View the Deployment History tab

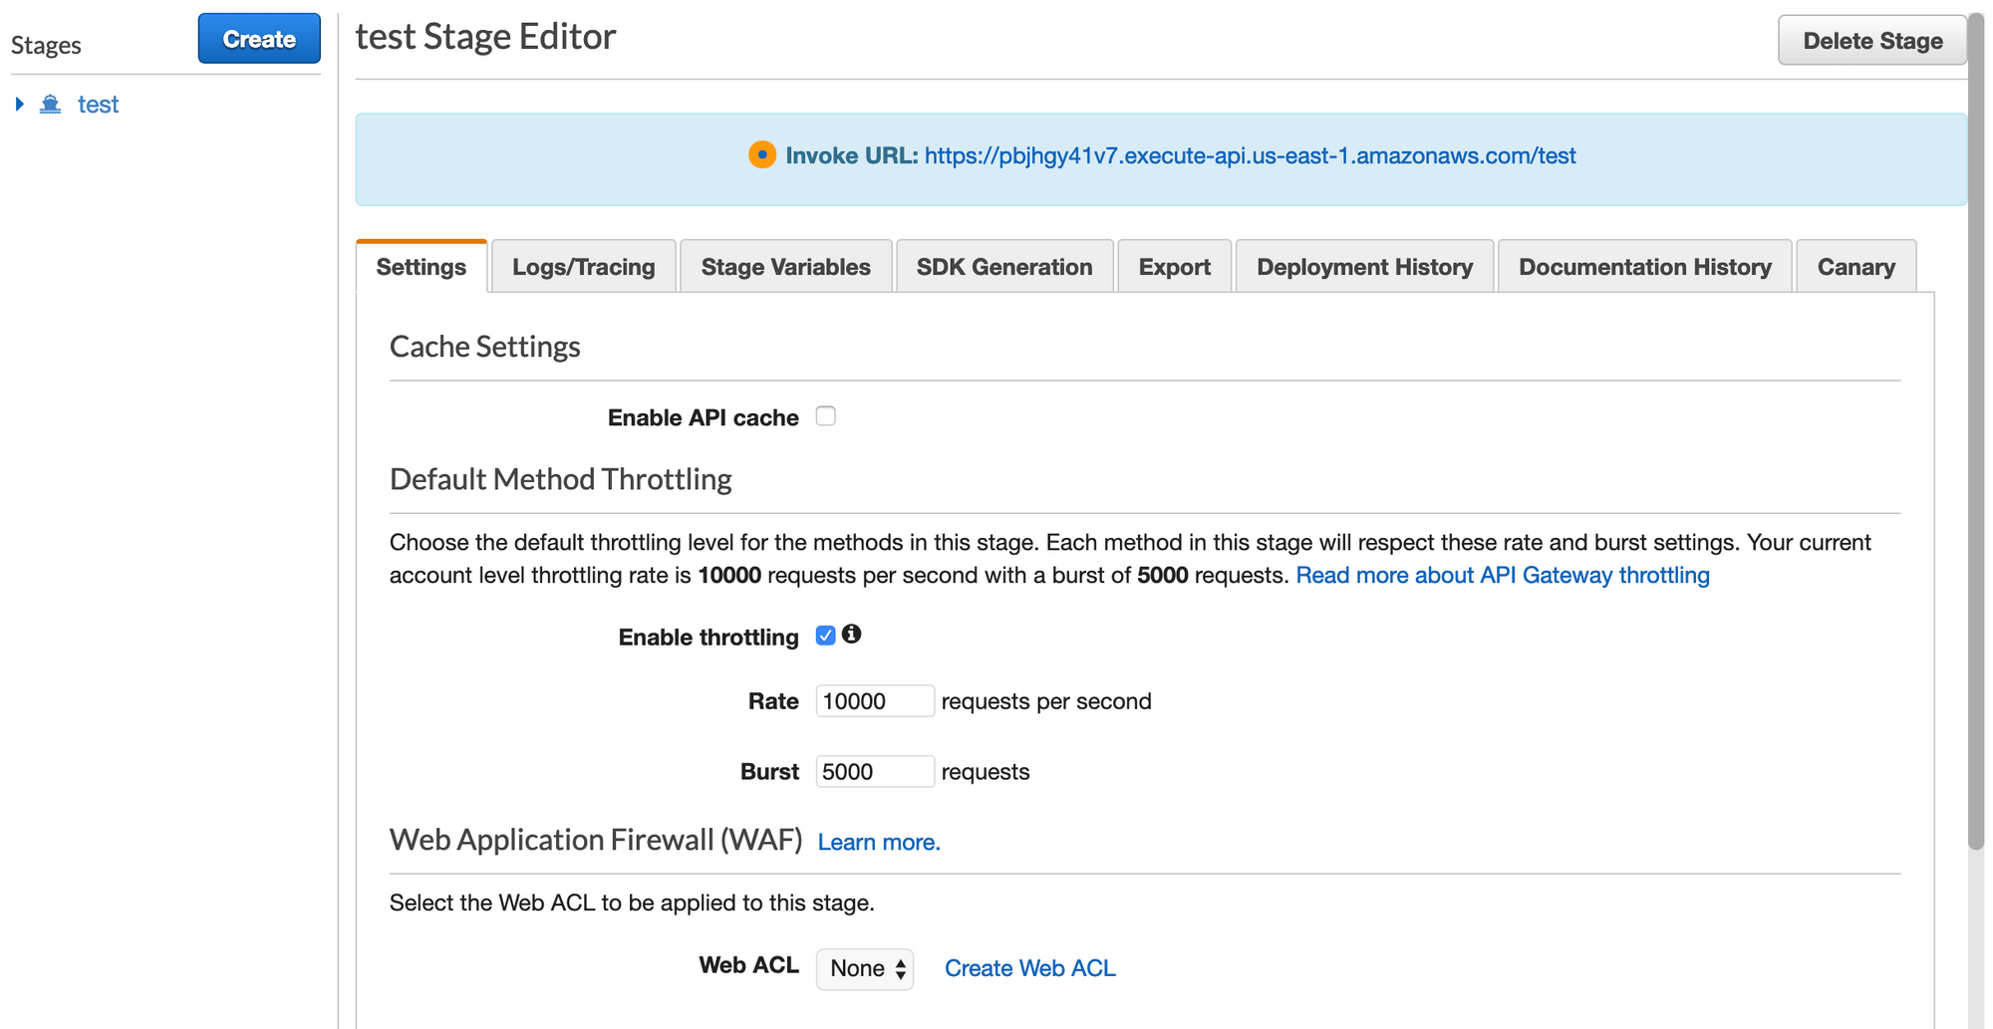(1364, 267)
